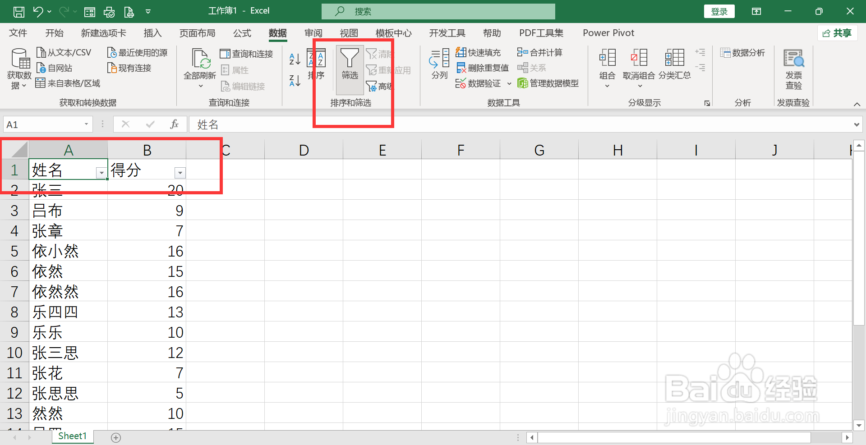This screenshot has width=866, height=445.
Task: Select cell containing 依小然
Action: [69, 251]
